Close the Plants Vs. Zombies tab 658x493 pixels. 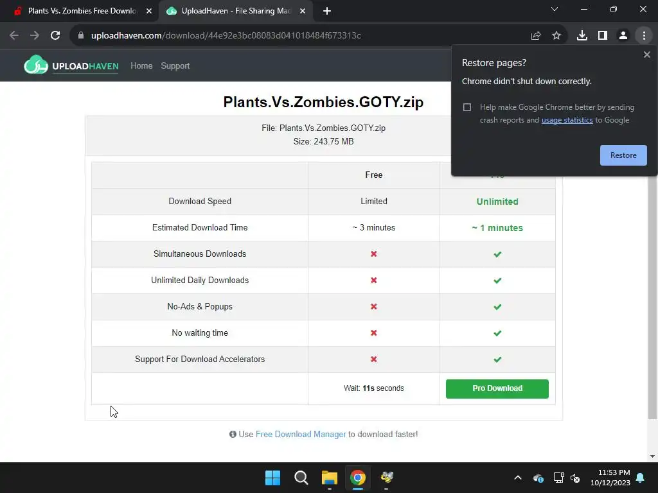(149, 11)
